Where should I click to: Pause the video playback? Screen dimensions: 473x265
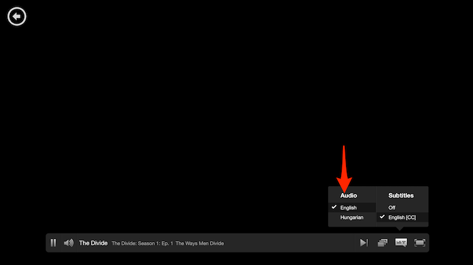54,243
